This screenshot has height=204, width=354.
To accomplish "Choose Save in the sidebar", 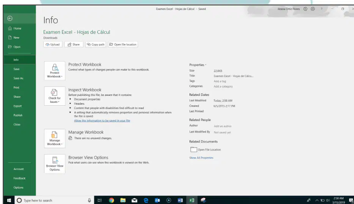I will (x=16, y=69).
